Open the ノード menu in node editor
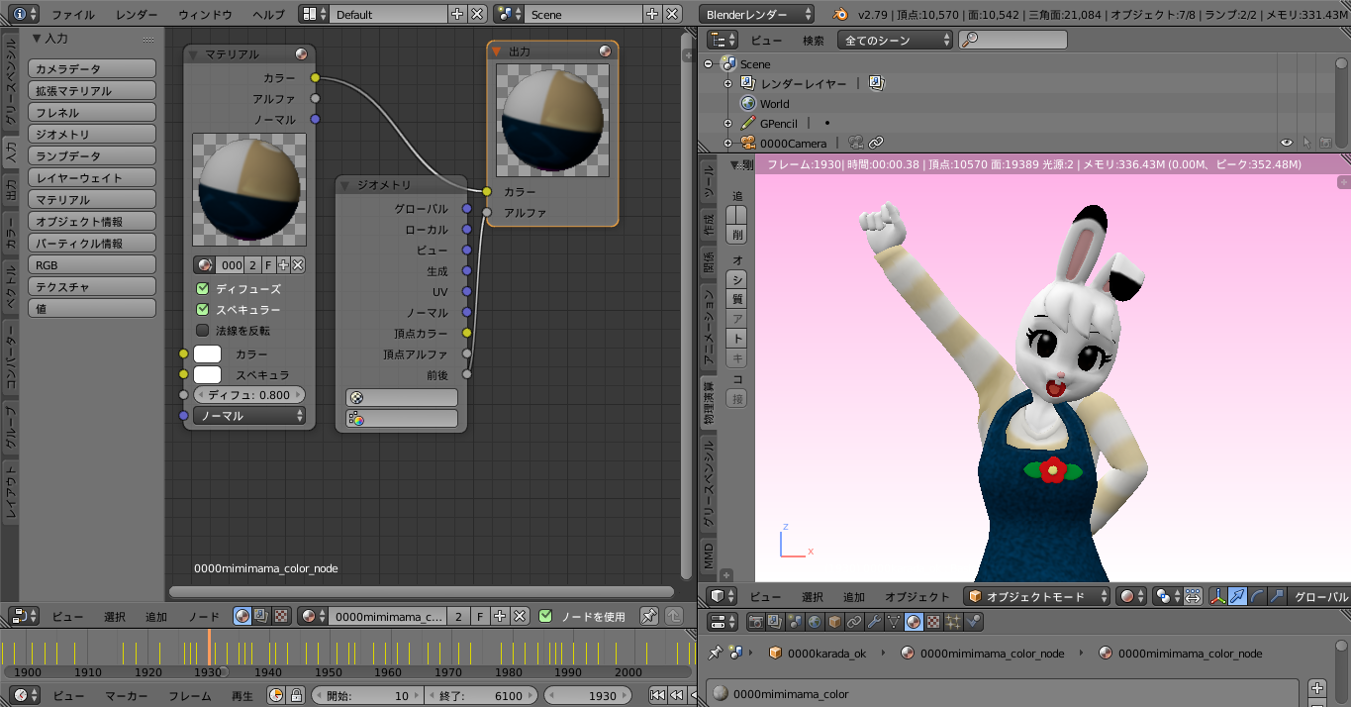Viewport: 1351px width, 707px height. 204,616
